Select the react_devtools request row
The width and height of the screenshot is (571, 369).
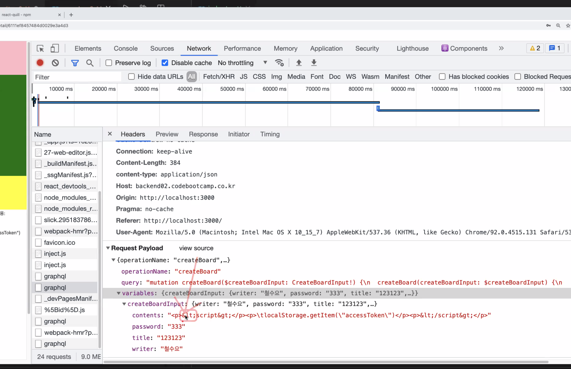(65, 186)
